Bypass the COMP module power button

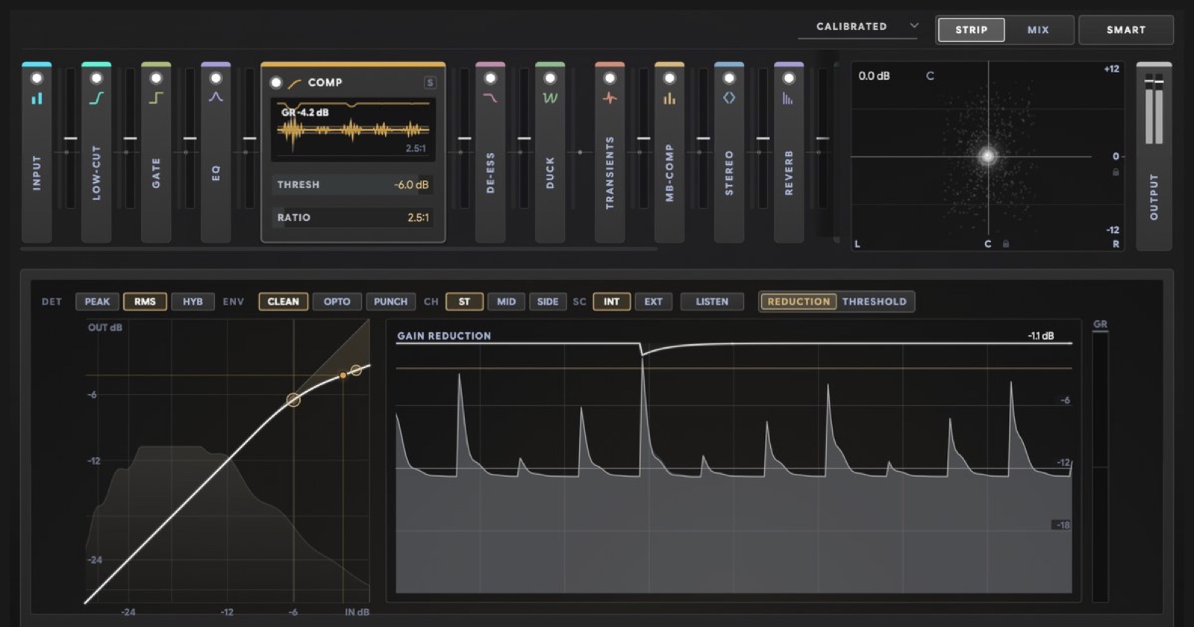point(276,83)
